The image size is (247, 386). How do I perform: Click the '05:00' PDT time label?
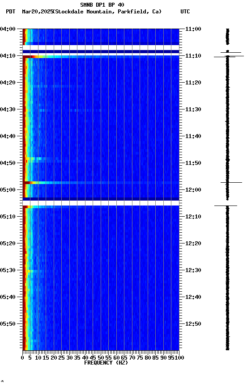(x=8, y=190)
